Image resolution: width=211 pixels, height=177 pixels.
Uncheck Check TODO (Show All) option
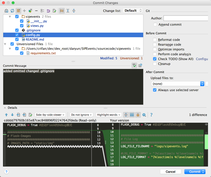tap(155, 59)
